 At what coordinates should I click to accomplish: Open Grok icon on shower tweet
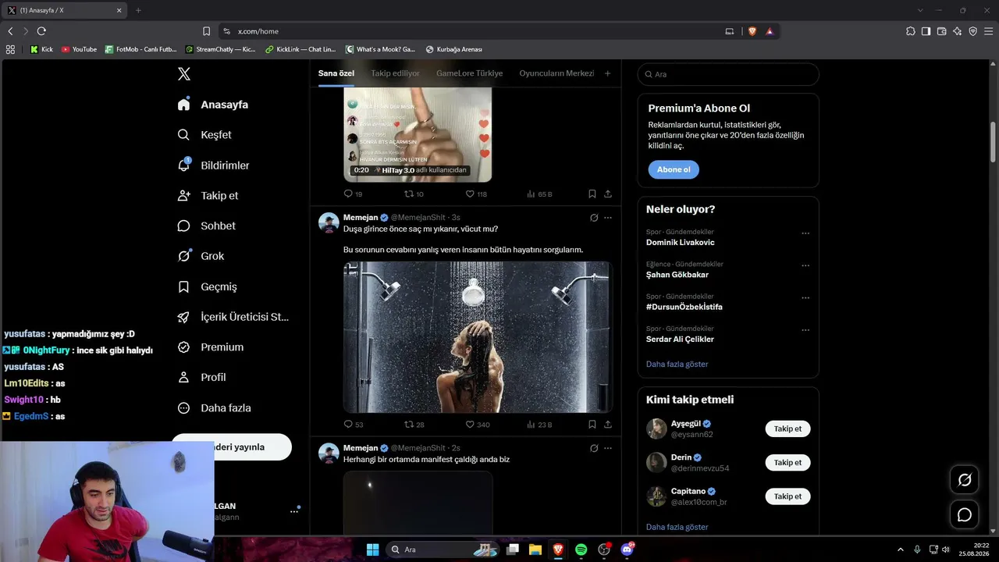point(594,218)
